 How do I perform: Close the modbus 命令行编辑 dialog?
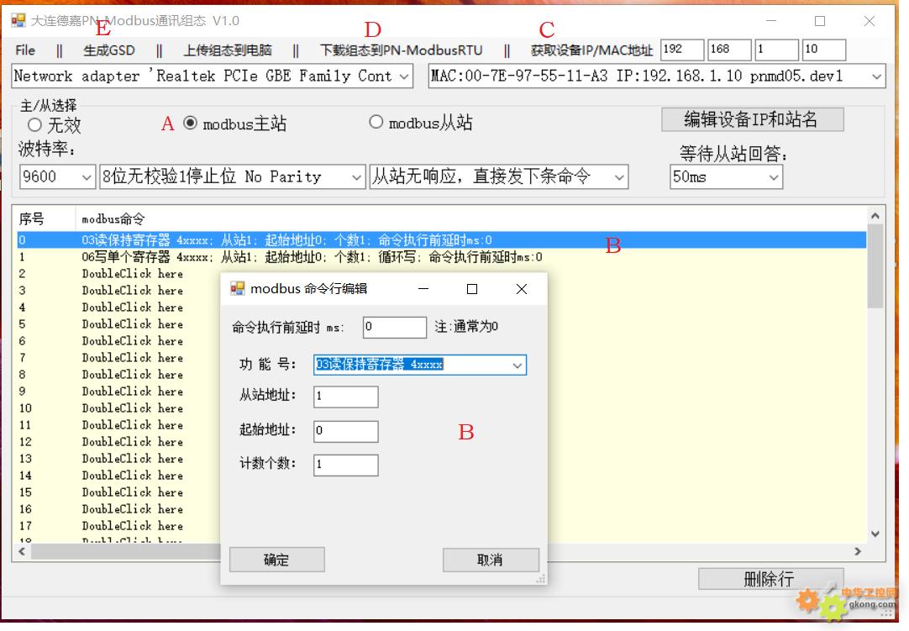(521, 289)
